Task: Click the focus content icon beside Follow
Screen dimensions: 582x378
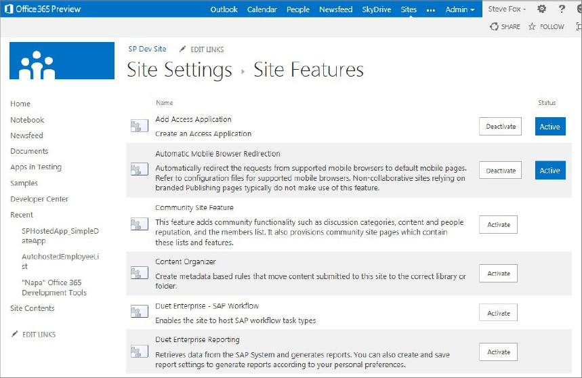Action: [579, 26]
